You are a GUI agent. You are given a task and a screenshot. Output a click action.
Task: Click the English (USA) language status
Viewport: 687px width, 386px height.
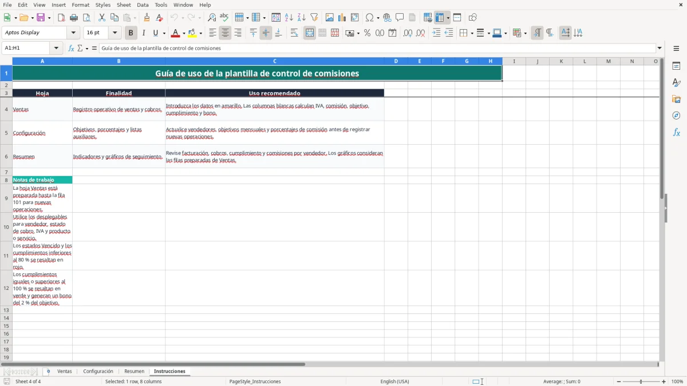[x=394, y=381]
